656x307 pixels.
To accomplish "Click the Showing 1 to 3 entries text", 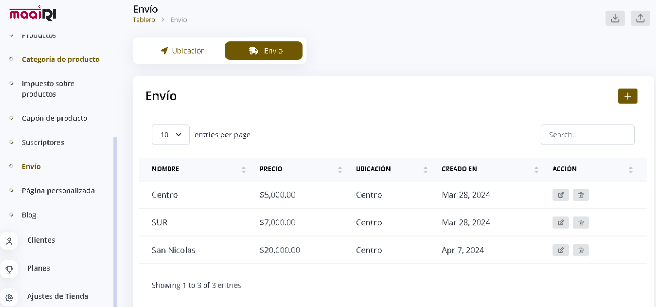I will (x=196, y=286).
